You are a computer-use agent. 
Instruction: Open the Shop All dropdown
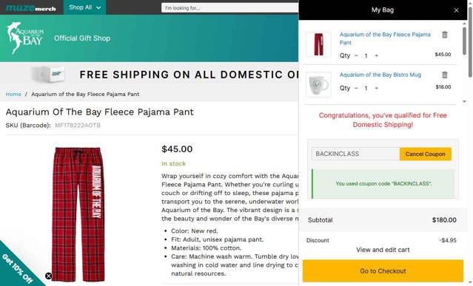tap(85, 7)
